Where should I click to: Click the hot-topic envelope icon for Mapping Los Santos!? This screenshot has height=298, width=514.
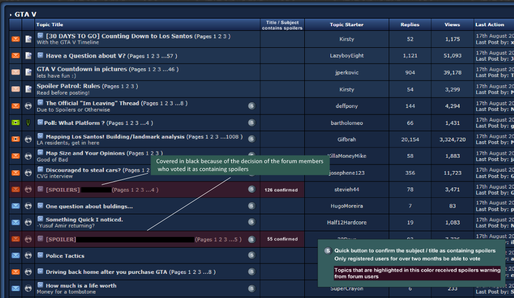click(15, 139)
